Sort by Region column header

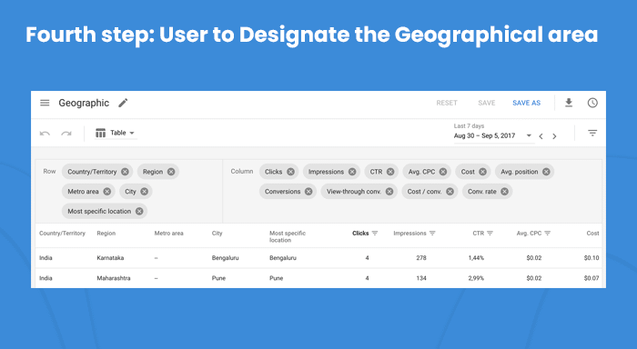pos(106,234)
